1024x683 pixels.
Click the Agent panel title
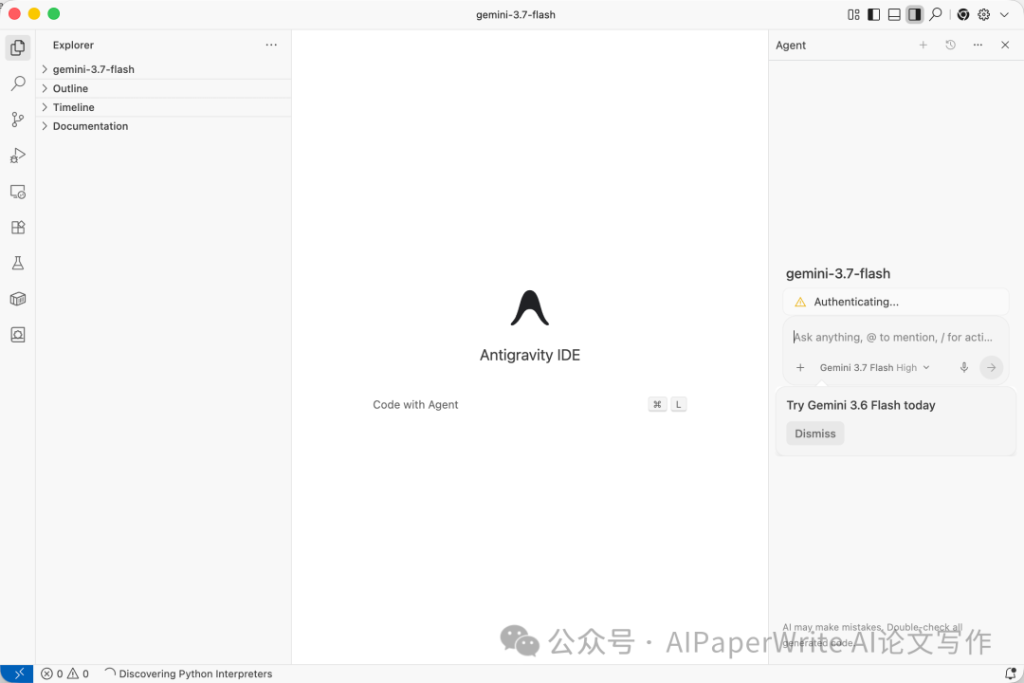tap(790, 46)
